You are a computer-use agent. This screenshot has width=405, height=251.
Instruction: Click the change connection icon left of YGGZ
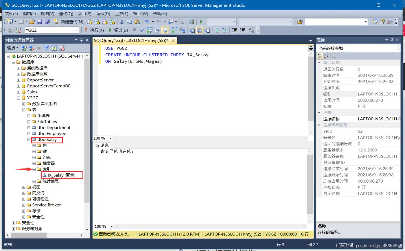tap(18, 30)
